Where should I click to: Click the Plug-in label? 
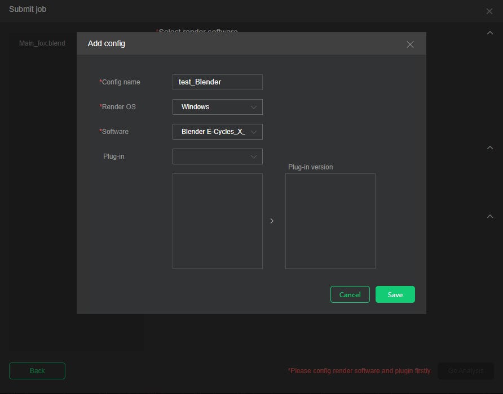pos(113,156)
